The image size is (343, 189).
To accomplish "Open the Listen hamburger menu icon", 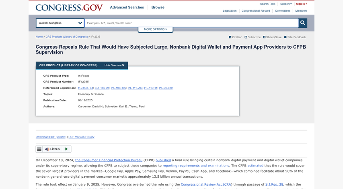I will (x=39, y=149).
